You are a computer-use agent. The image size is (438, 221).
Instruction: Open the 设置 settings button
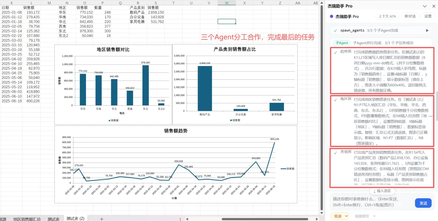(x=428, y=17)
